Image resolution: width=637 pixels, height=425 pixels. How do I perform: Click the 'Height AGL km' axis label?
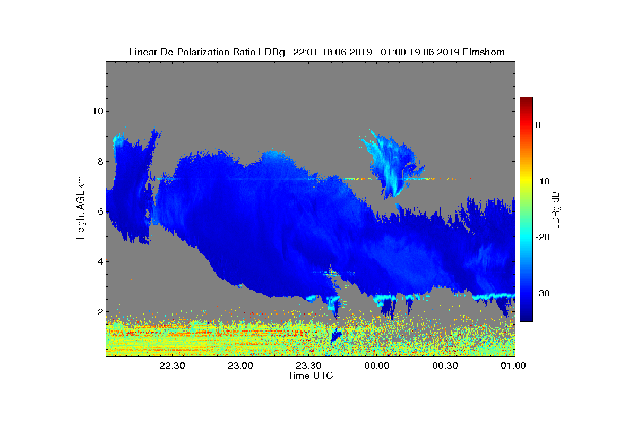[81, 209]
